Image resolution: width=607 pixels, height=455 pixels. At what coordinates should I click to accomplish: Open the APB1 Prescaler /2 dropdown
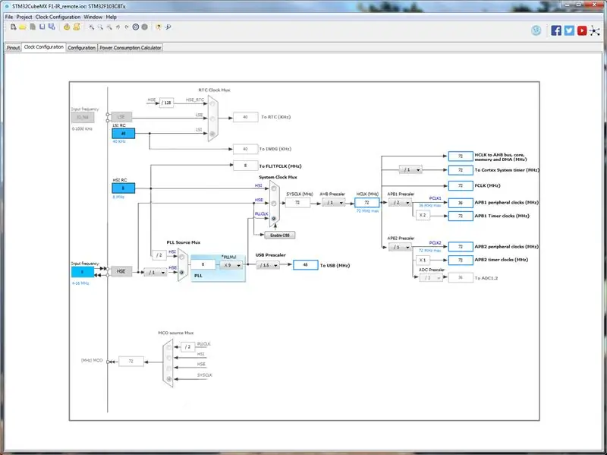point(400,203)
